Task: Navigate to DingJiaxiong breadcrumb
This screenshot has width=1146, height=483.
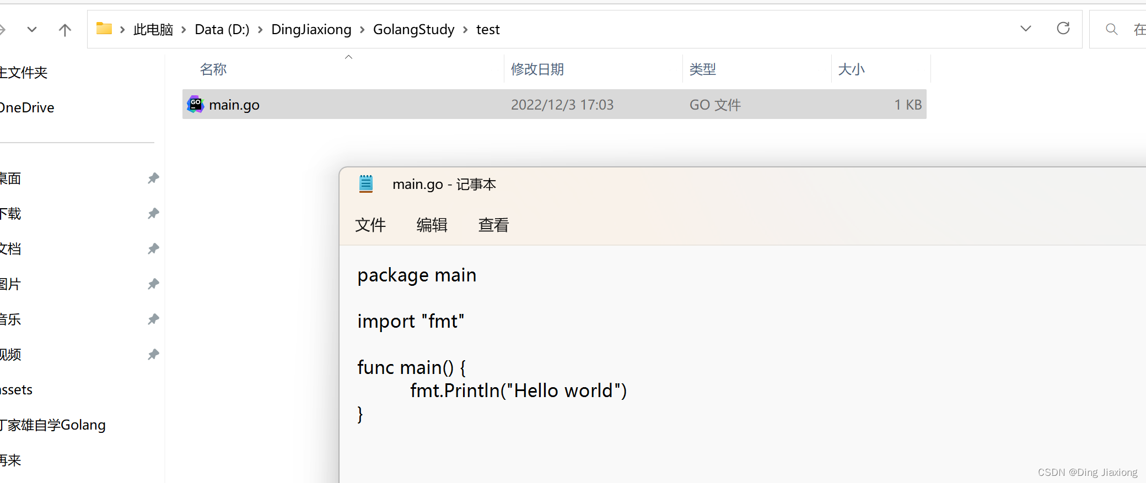Action: click(311, 29)
